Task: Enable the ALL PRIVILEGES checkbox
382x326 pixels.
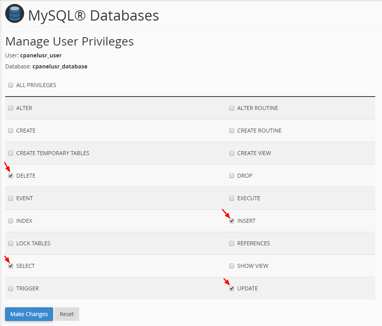Action: (11, 85)
